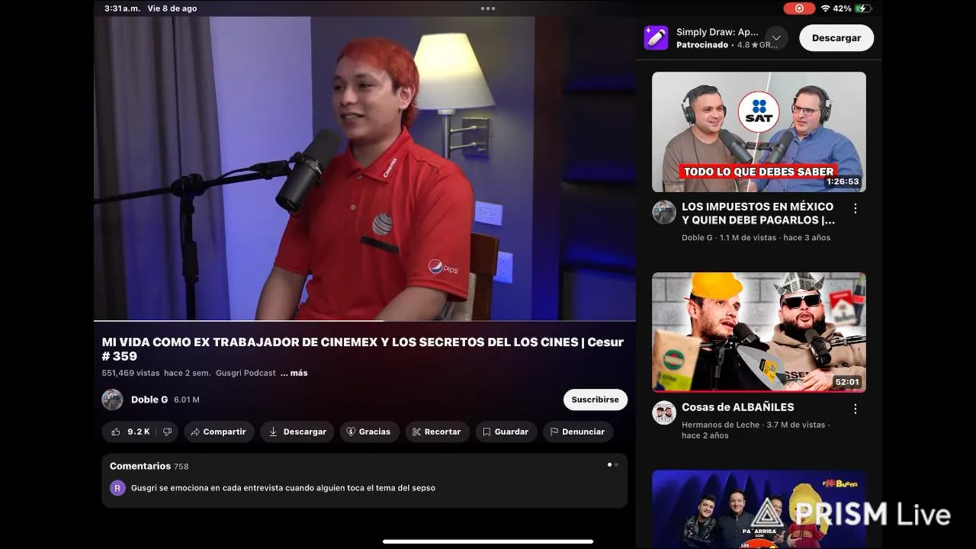Image resolution: width=976 pixels, height=549 pixels.
Task: Subscribe with the Suscribirse button
Action: click(595, 400)
